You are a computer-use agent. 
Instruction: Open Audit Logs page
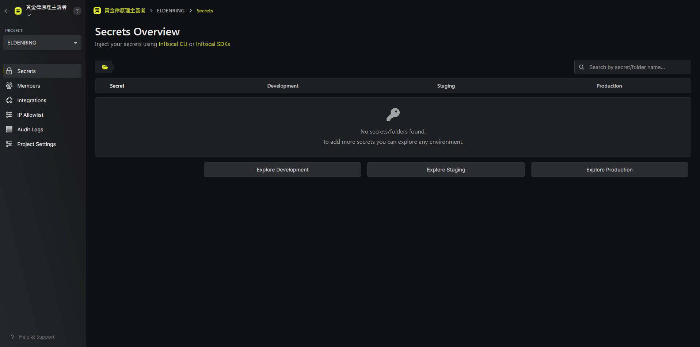point(42,130)
